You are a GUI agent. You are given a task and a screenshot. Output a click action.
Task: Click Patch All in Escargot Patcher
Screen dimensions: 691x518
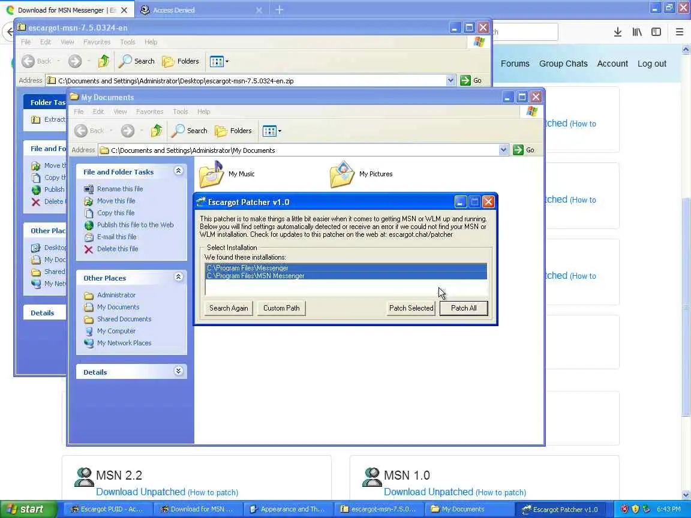[x=464, y=308]
